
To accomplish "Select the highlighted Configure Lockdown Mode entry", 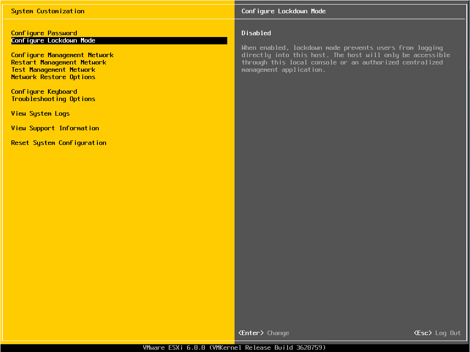I will (53, 40).
